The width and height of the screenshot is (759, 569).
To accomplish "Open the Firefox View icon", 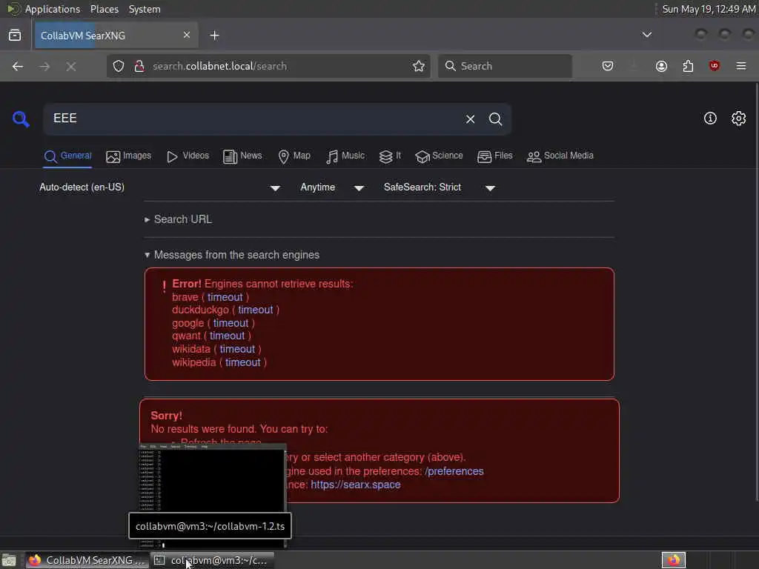I will tap(15, 36).
